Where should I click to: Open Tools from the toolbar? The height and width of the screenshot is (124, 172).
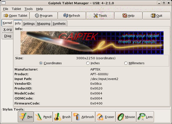pyautogui.click(x=100, y=15)
